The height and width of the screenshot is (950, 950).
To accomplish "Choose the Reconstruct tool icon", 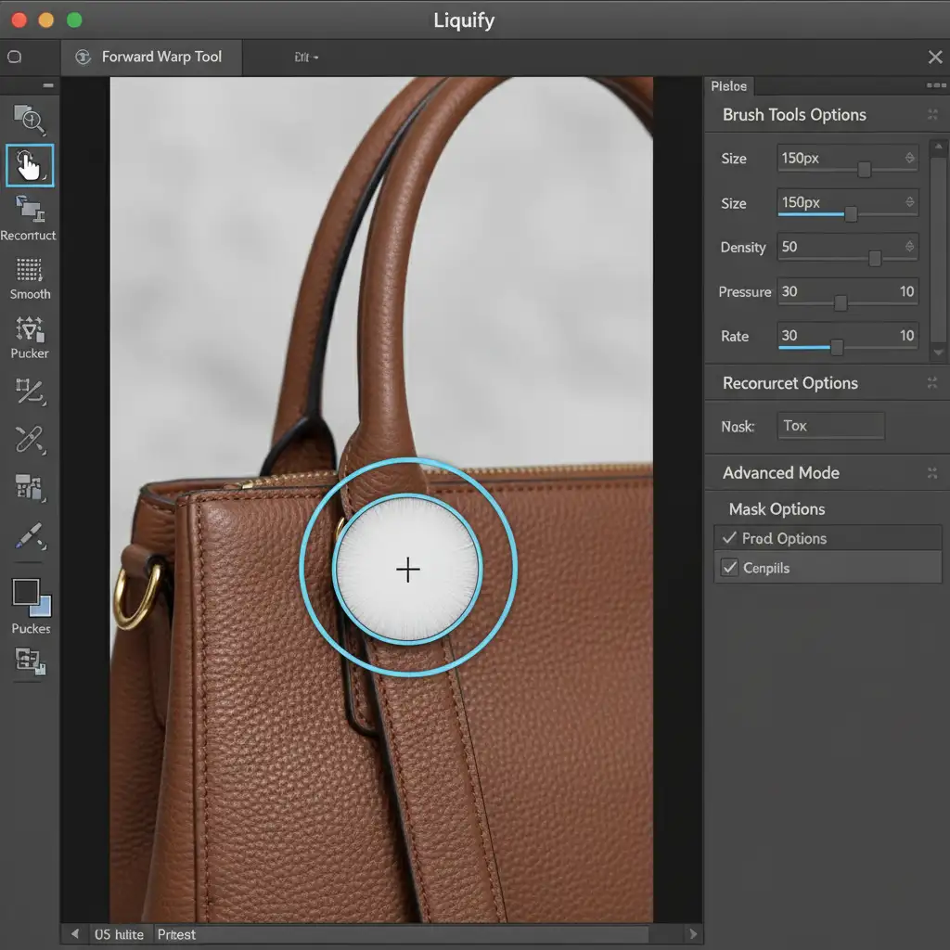I will click(30, 210).
